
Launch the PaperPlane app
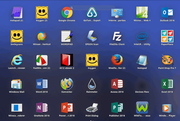click(x=167, y=36)
